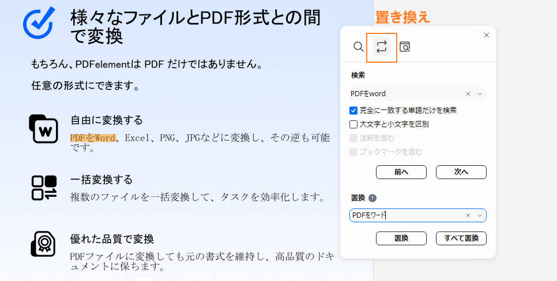The width and height of the screenshot is (557, 281).
Task: Click the 次へ button
Action: (x=461, y=172)
